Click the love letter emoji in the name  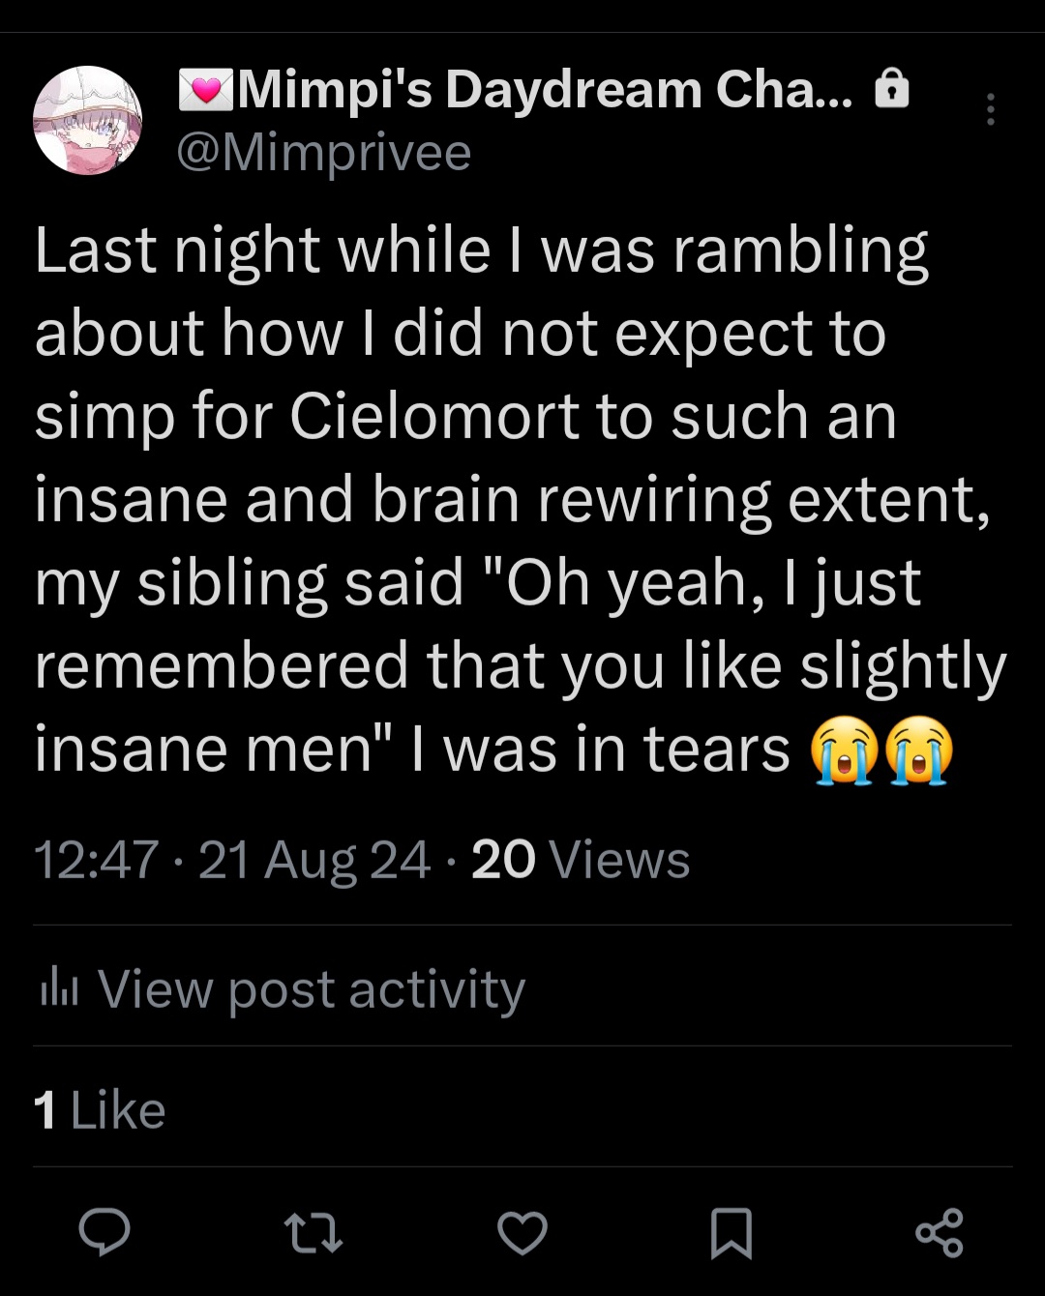tap(206, 90)
